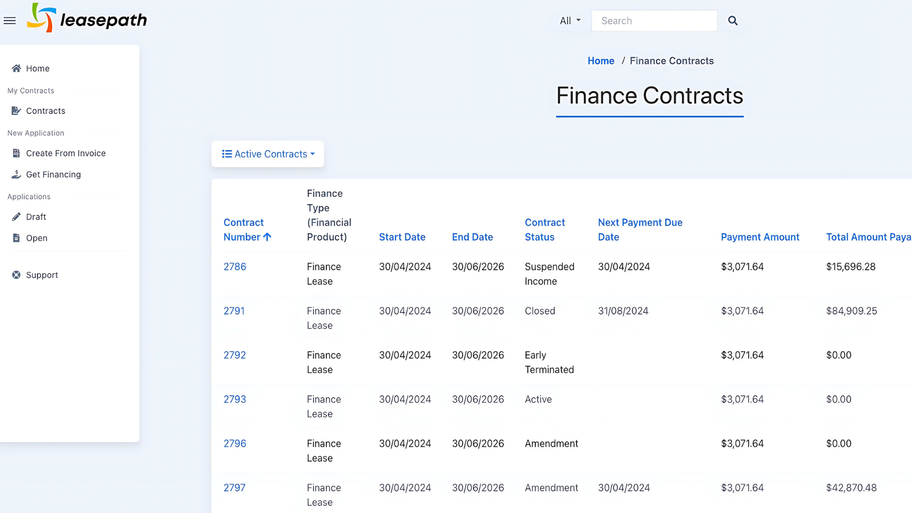The width and height of the screenshot is (912, 513).
Task: Expand the All search filter dropdown
Action: 570,21
